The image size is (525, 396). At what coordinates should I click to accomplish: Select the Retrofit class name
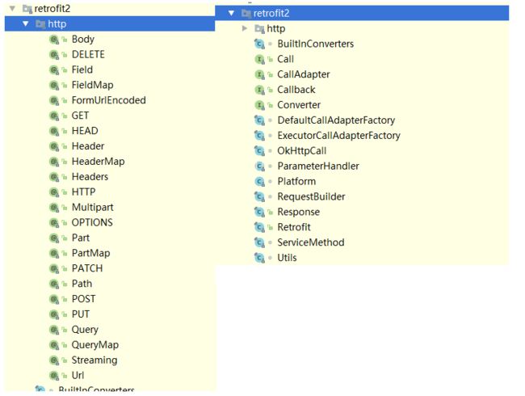click(294, 227)
